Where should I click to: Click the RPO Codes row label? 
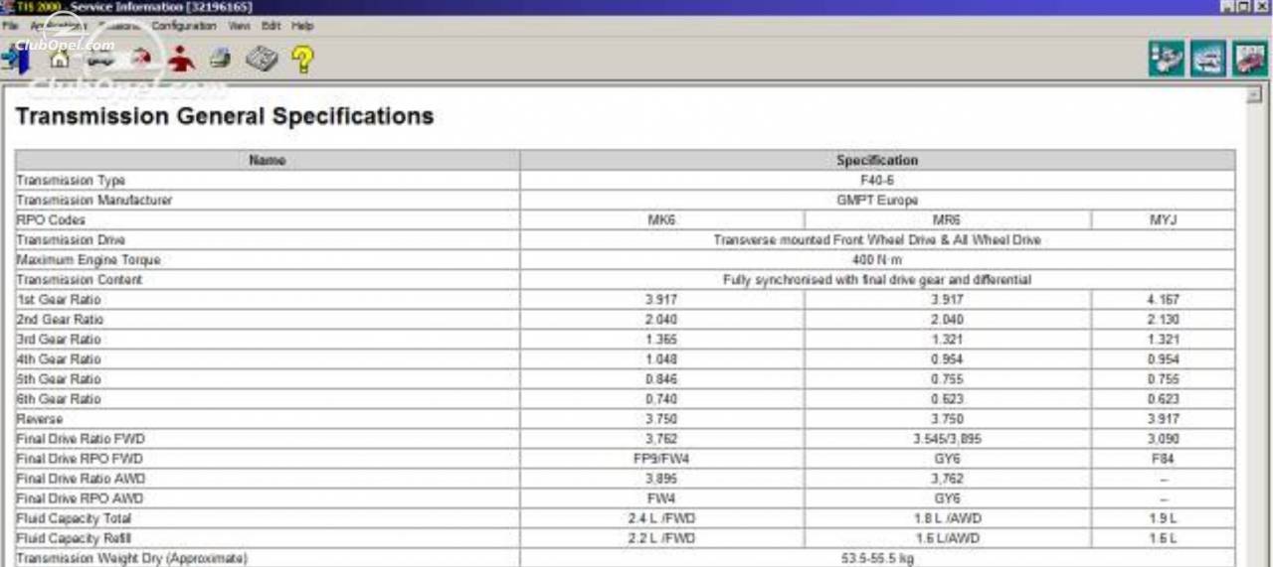[52, 220]
